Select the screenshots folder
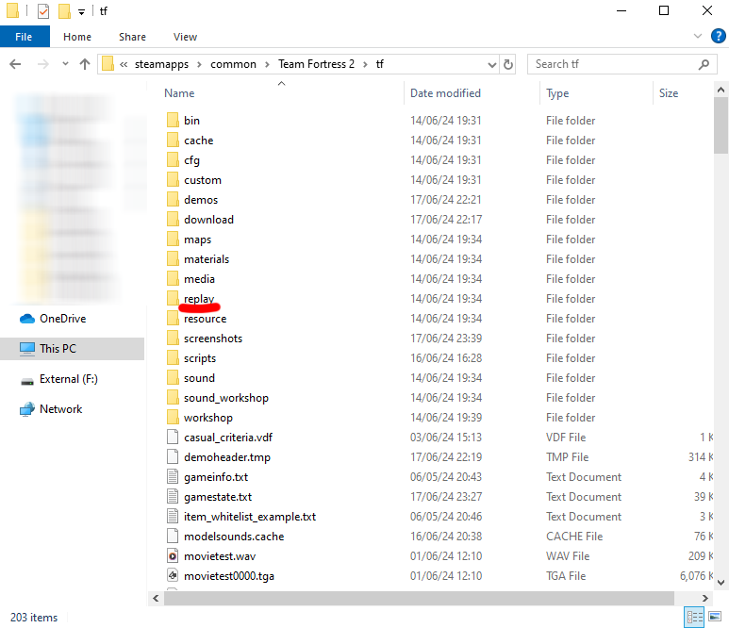Image resolution: width=729 pixels, height=628 pixels. coord(212,339)
